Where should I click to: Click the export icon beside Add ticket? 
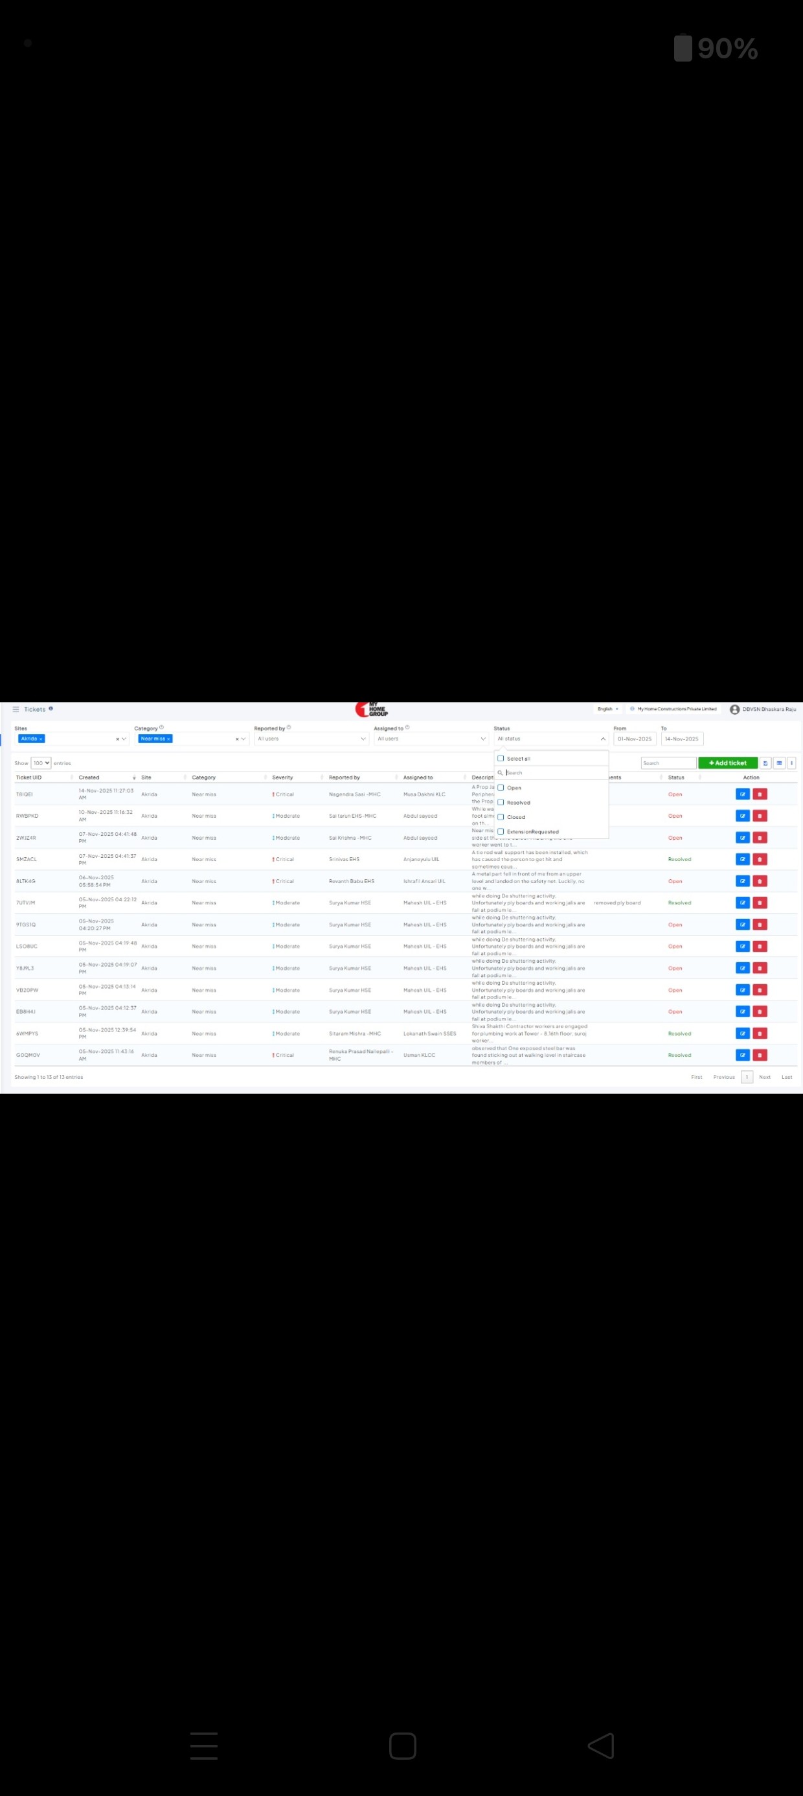click(x=765, y=763)
